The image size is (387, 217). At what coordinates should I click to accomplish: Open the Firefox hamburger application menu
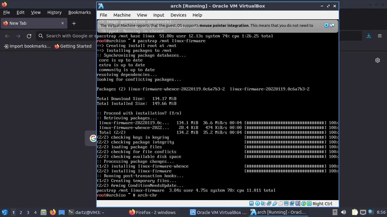click(380, 36)
